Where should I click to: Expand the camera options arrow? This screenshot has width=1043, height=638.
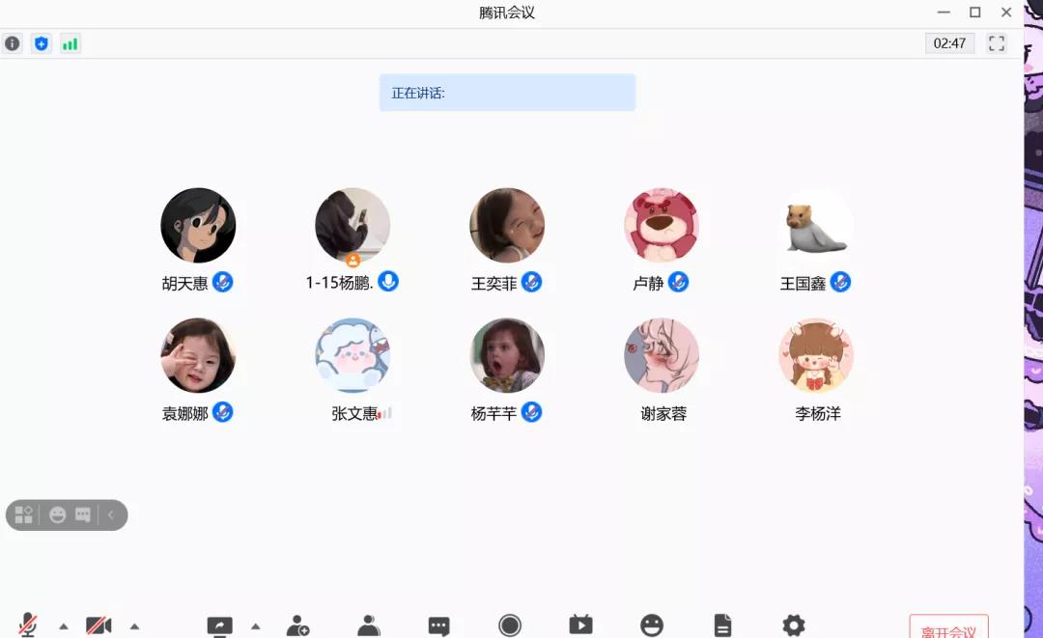134,625
